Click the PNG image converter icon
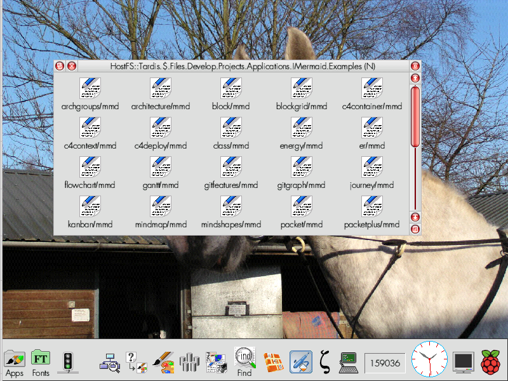The width and height of the screenshot is (508, 381). pos(217,362)
